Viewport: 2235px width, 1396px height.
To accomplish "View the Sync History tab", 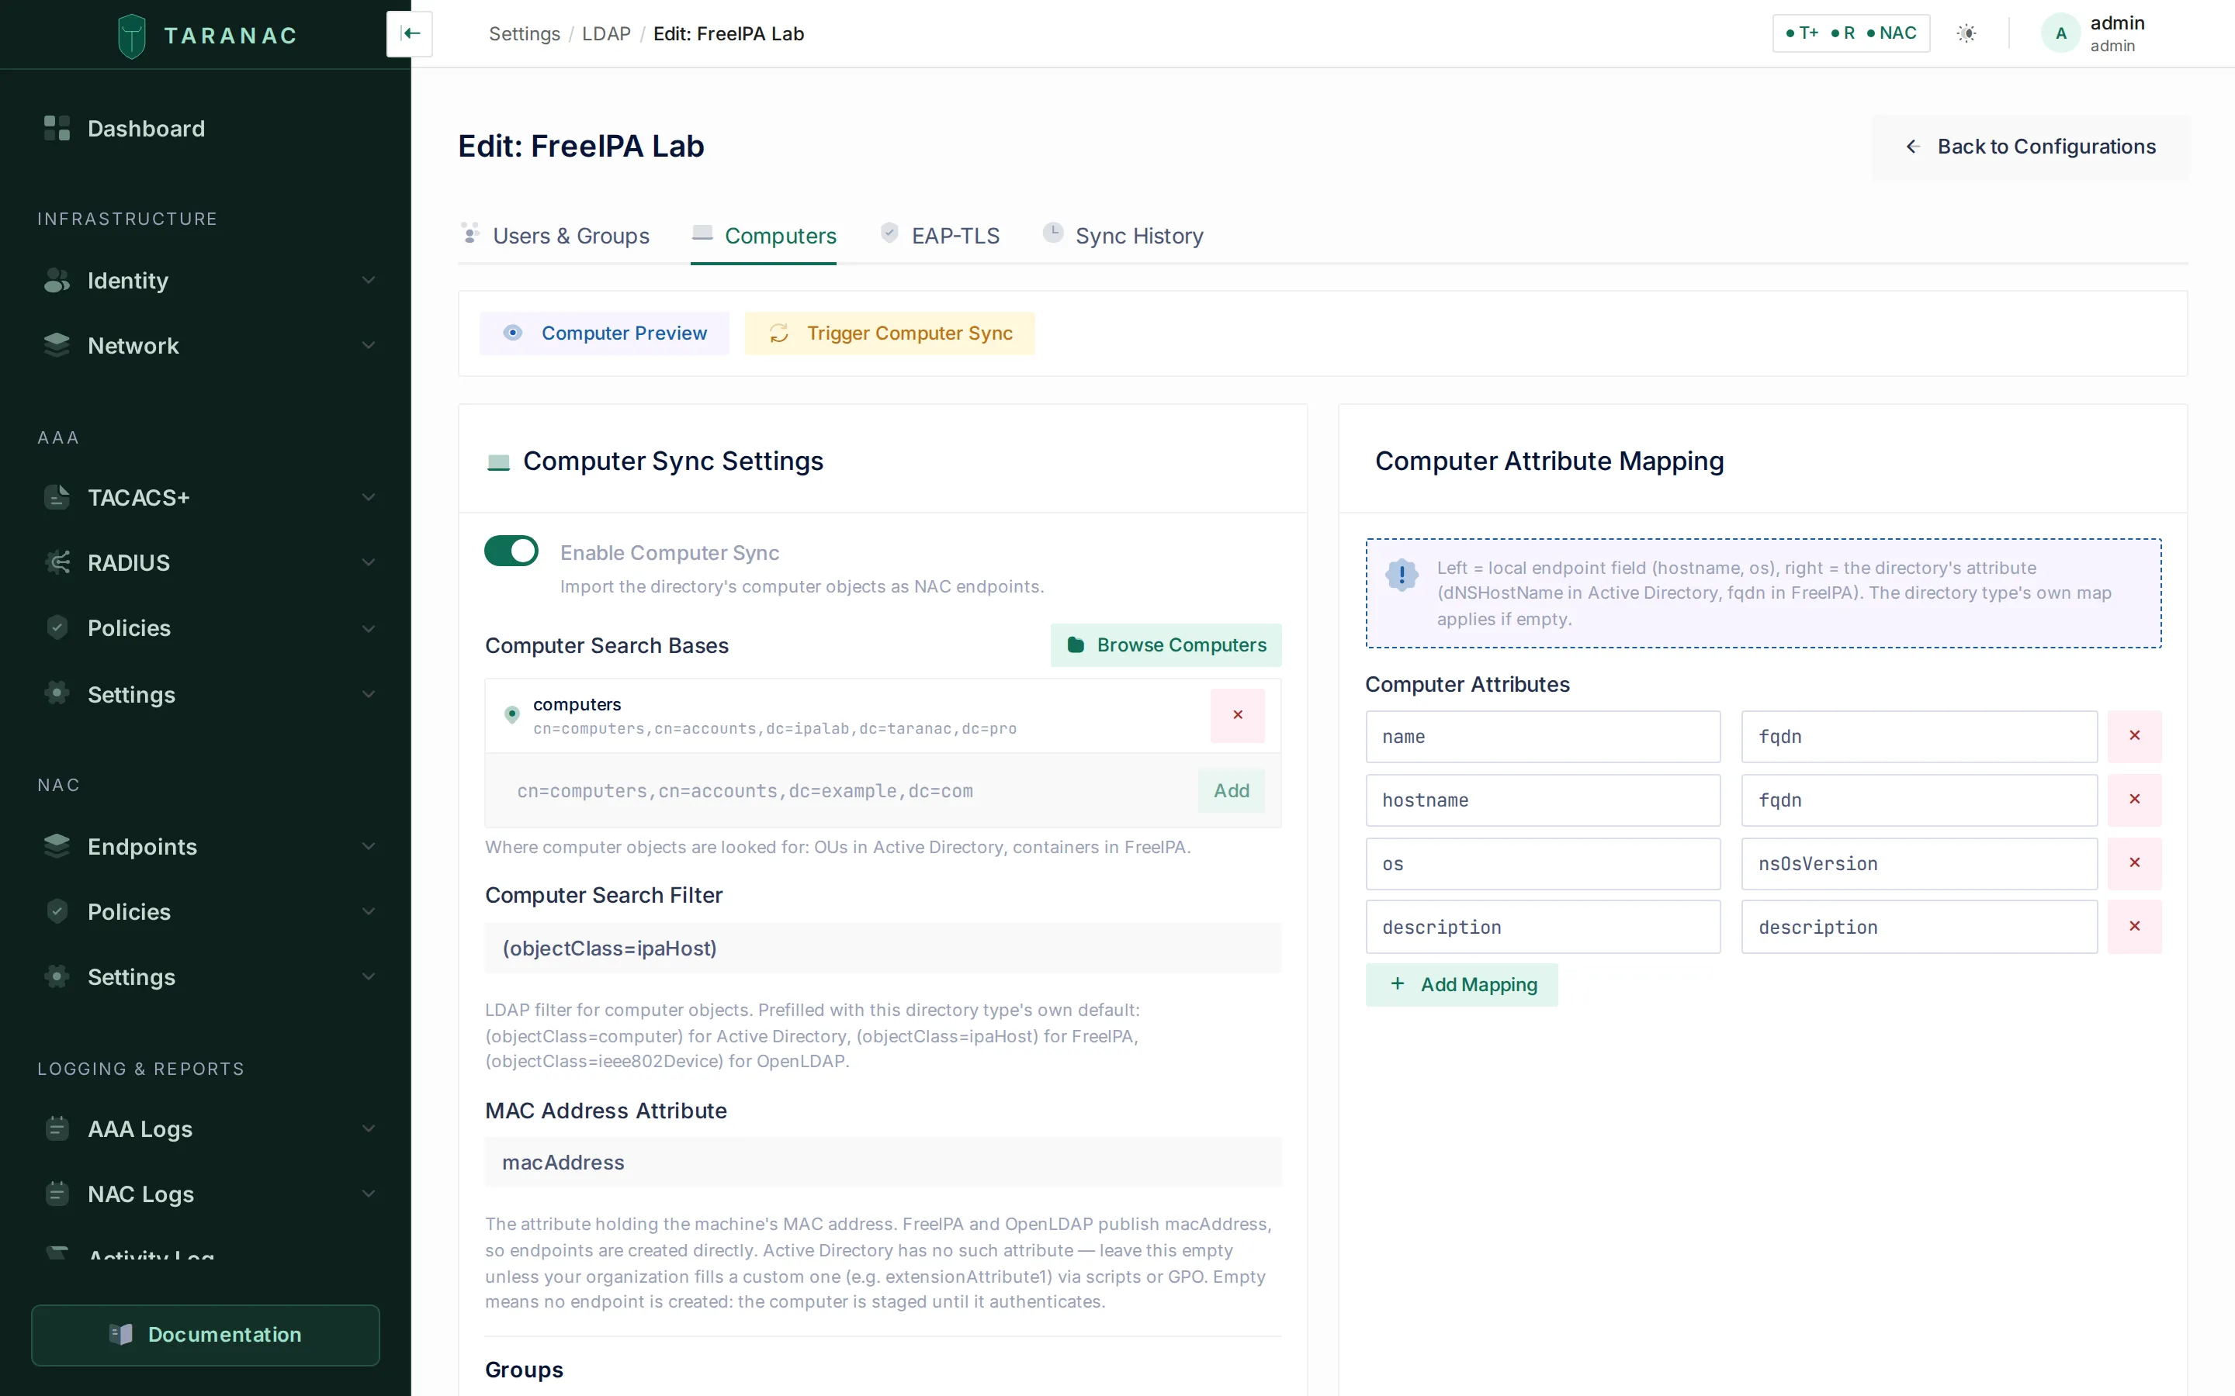I will coord(1123,237).
